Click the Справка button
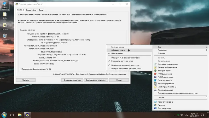Image resolution: width=209 pixels, height=118 pixels. 26,80
